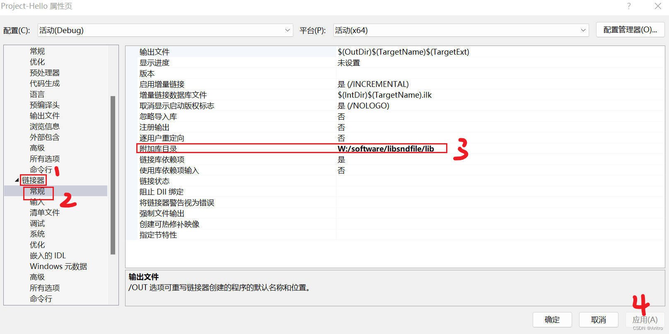
Task: Click the 使用库依赖项输入 property
Action: click(x=169, y=171)
